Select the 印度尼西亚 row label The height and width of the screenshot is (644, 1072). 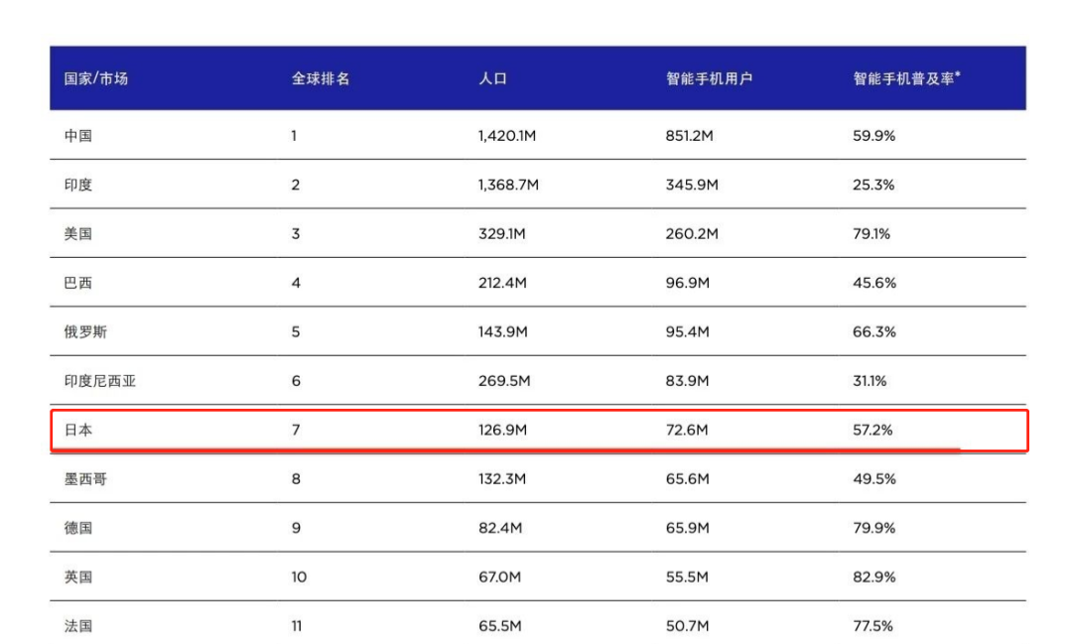point(100,380)
